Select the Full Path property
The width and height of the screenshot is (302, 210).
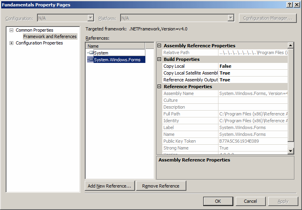[225, 114]
